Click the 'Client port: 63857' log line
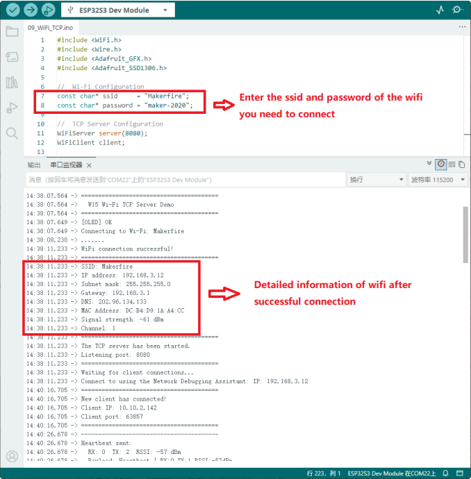This screenshot has width=471, height=479. (x=85, y=417)
